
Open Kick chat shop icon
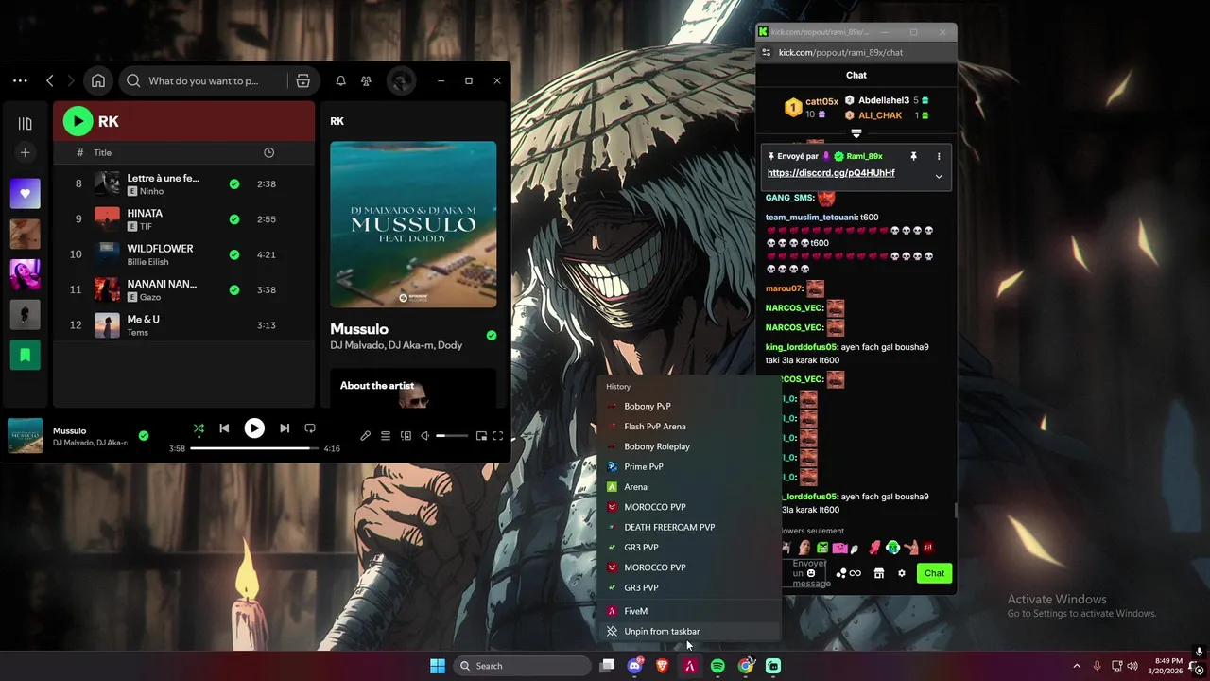tap(878, 573)
